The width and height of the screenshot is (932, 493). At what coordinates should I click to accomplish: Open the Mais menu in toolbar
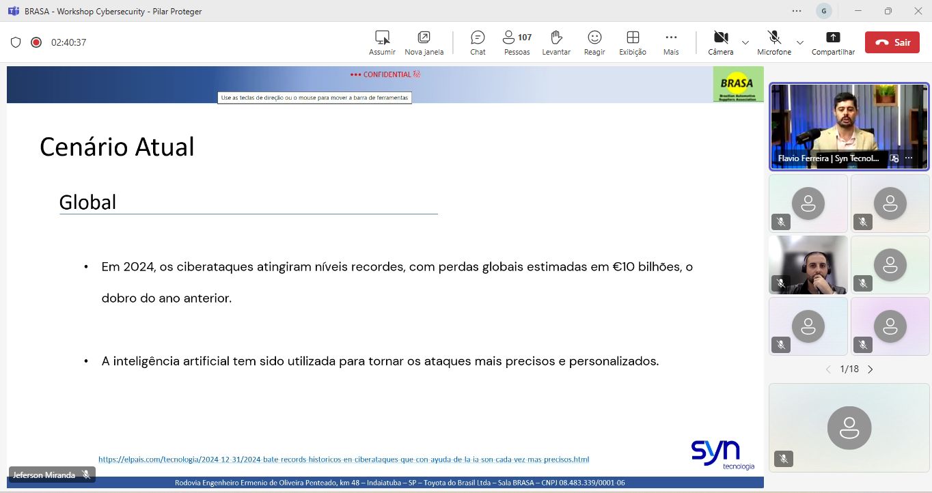point(671,38)
